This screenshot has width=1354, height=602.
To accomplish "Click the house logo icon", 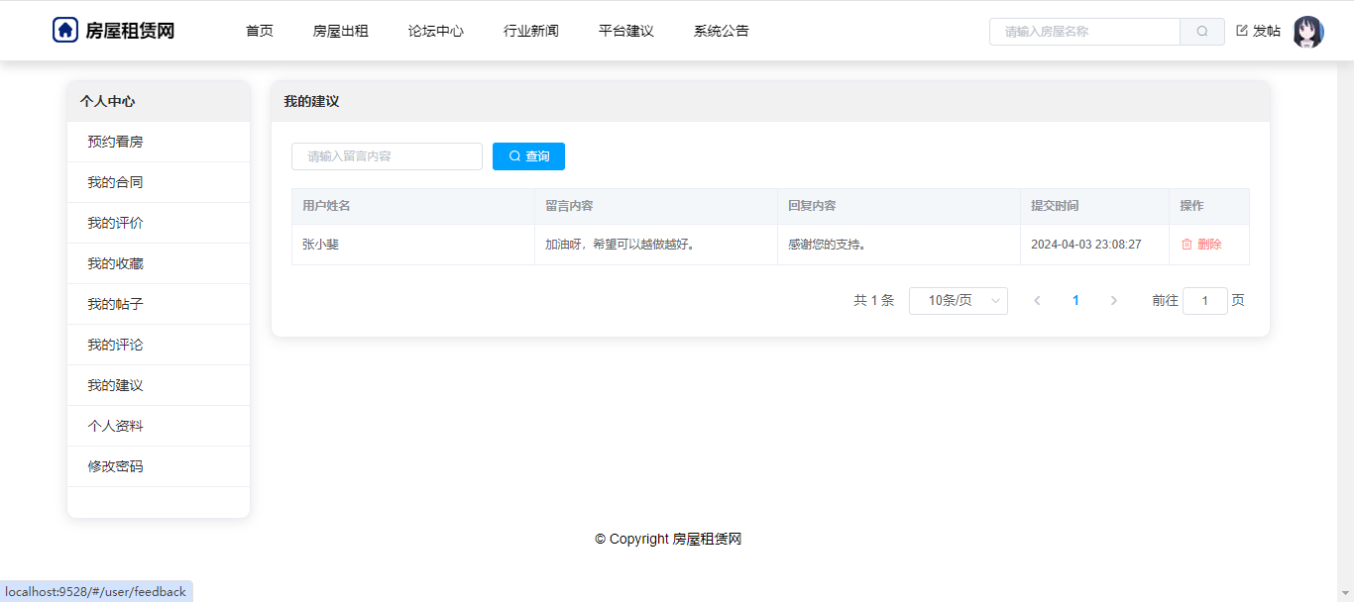I will (65, 31).
